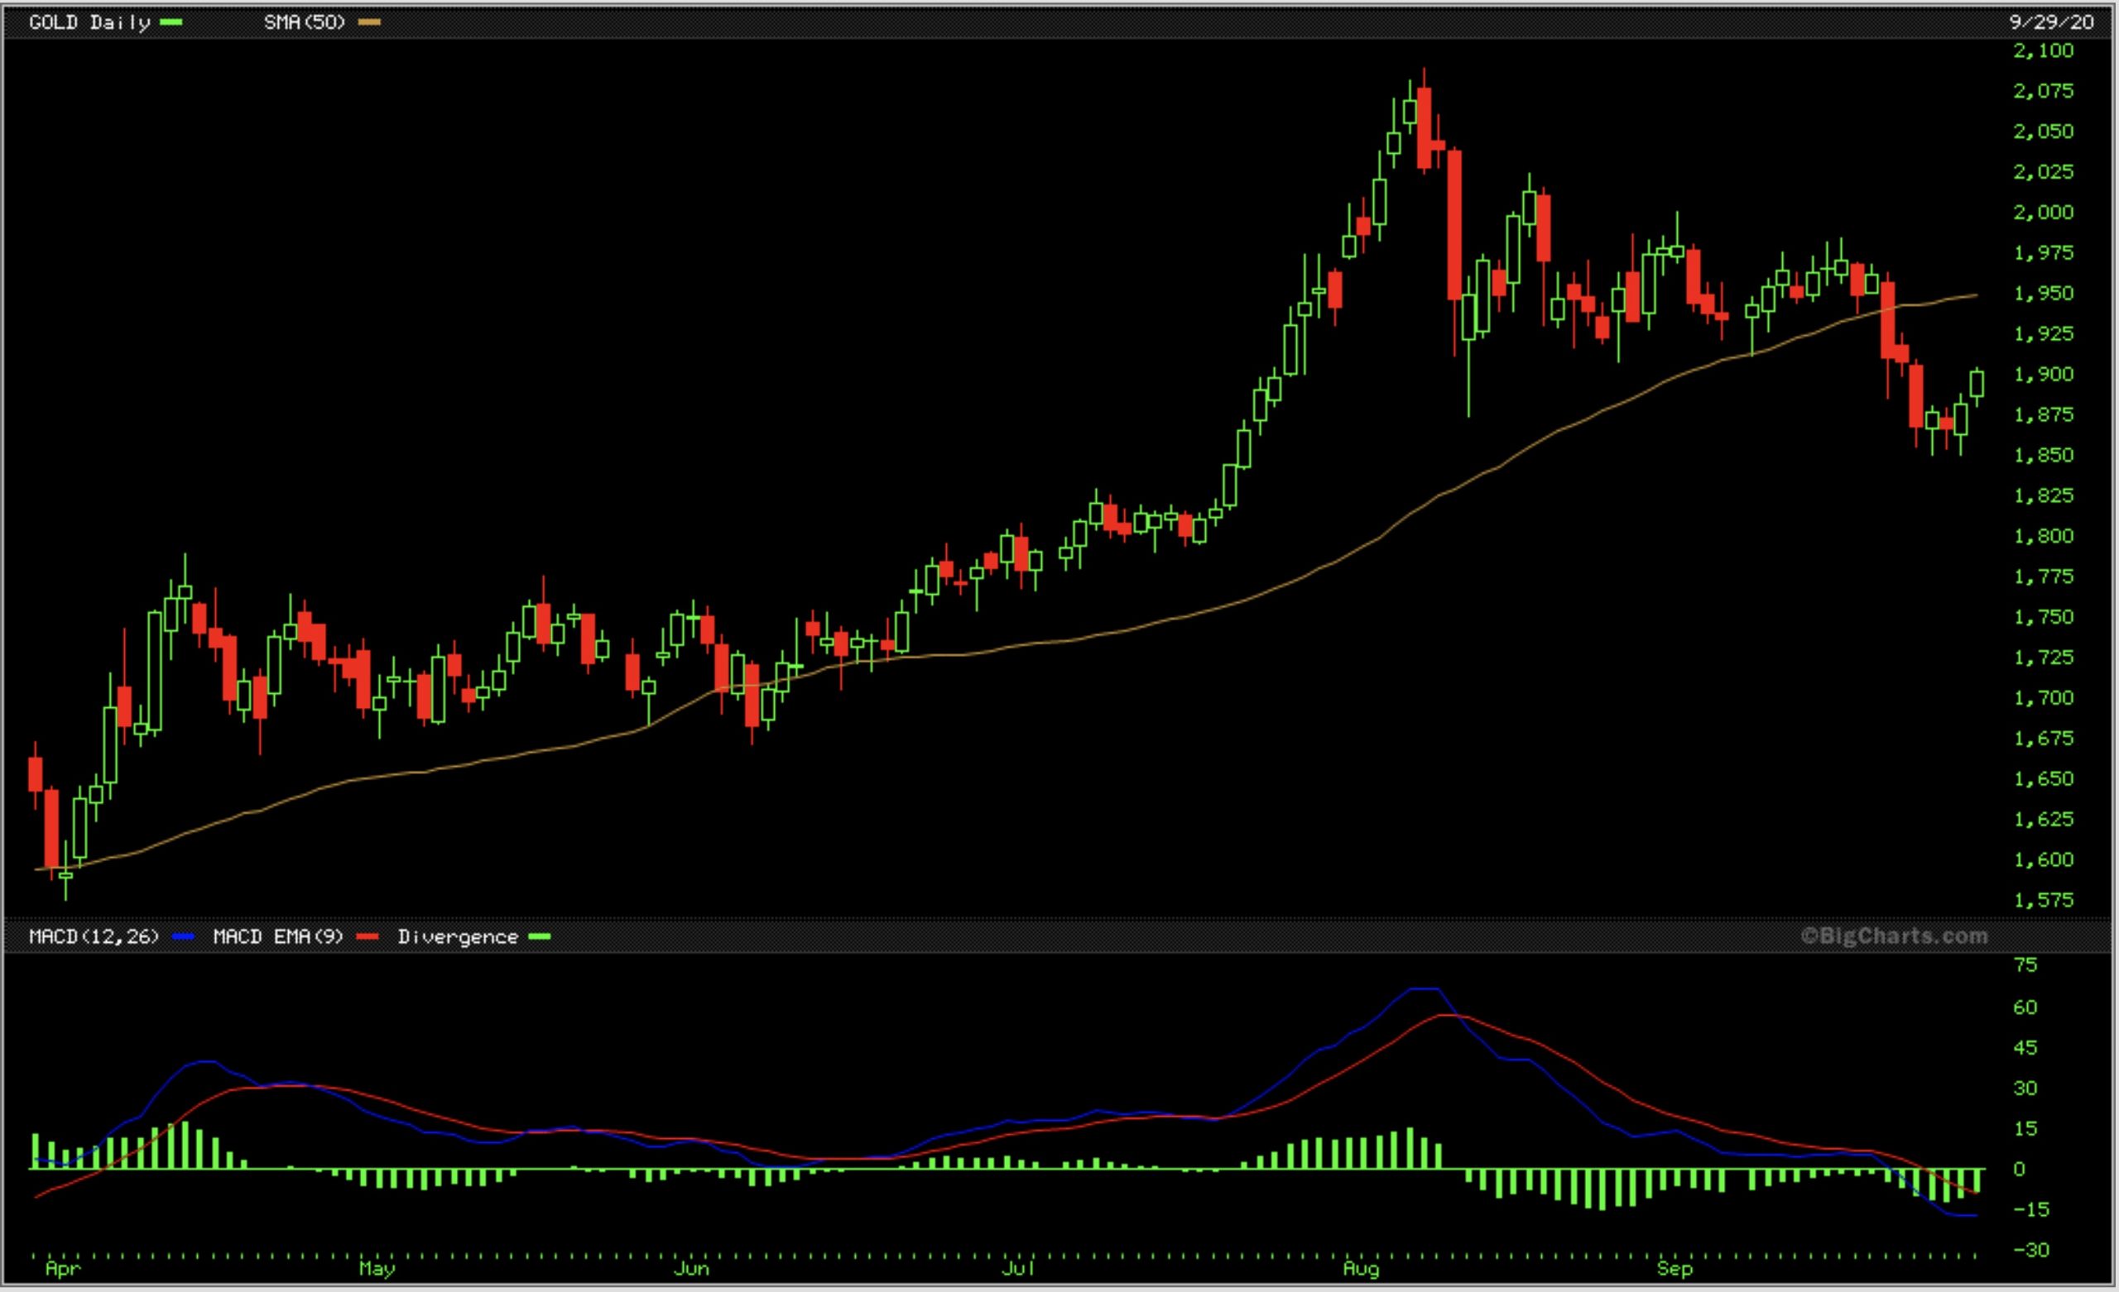Click the Aug month label on axis

pyautogui.click(x=1361, y=1269)
